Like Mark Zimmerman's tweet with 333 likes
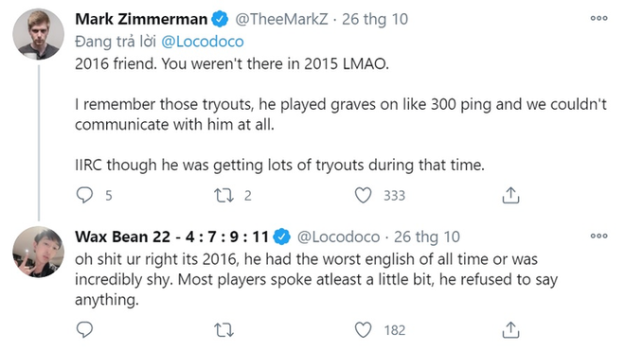Image resolution: width=625 pixels, height=351 pixels. (x=363, y=195)
